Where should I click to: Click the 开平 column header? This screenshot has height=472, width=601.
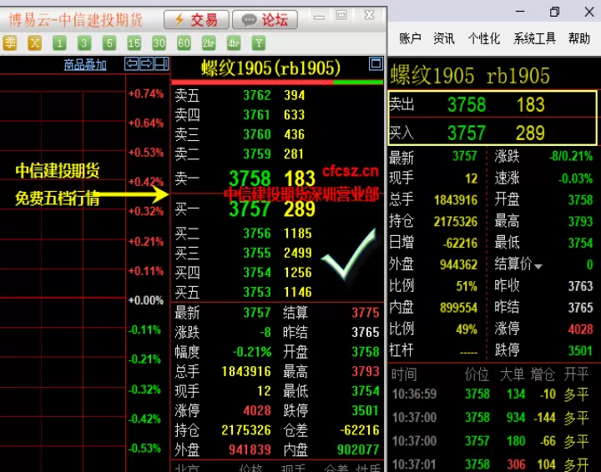click(576, 374)
